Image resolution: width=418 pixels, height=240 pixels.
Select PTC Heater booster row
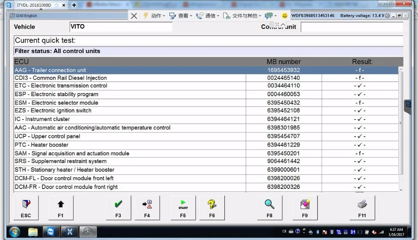[x=206, y=145]
